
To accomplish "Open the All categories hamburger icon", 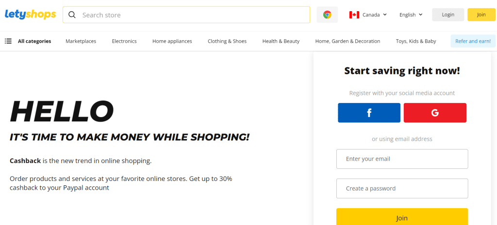I will point(8,41).
